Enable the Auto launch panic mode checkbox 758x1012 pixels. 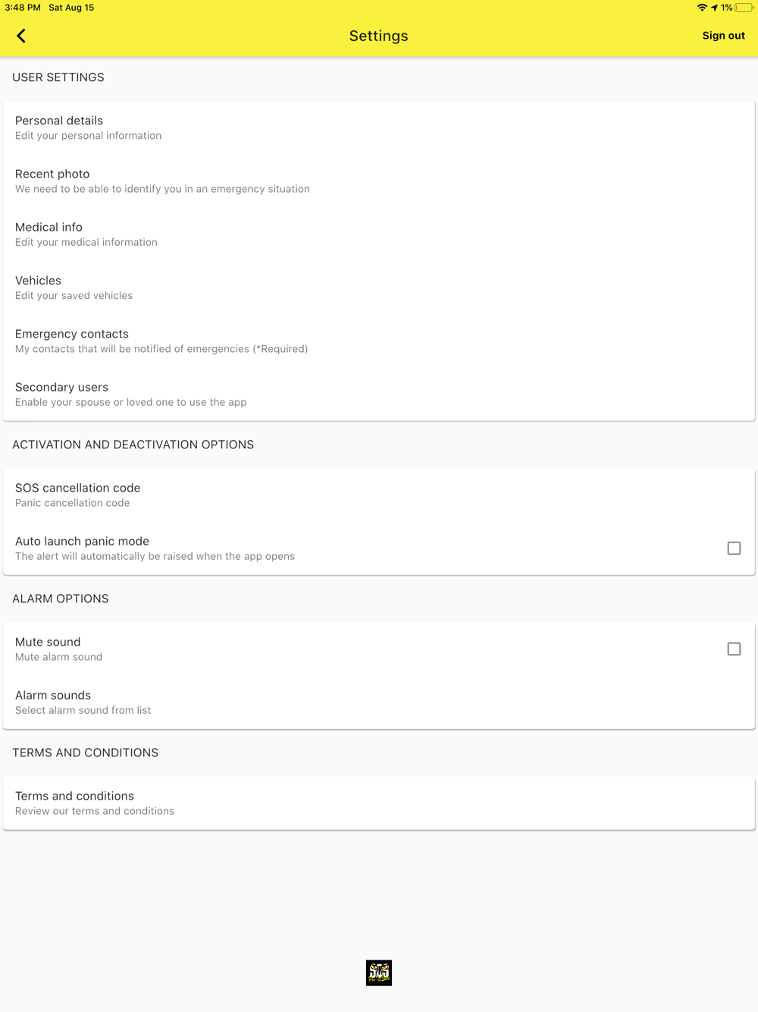coord(734,548)
